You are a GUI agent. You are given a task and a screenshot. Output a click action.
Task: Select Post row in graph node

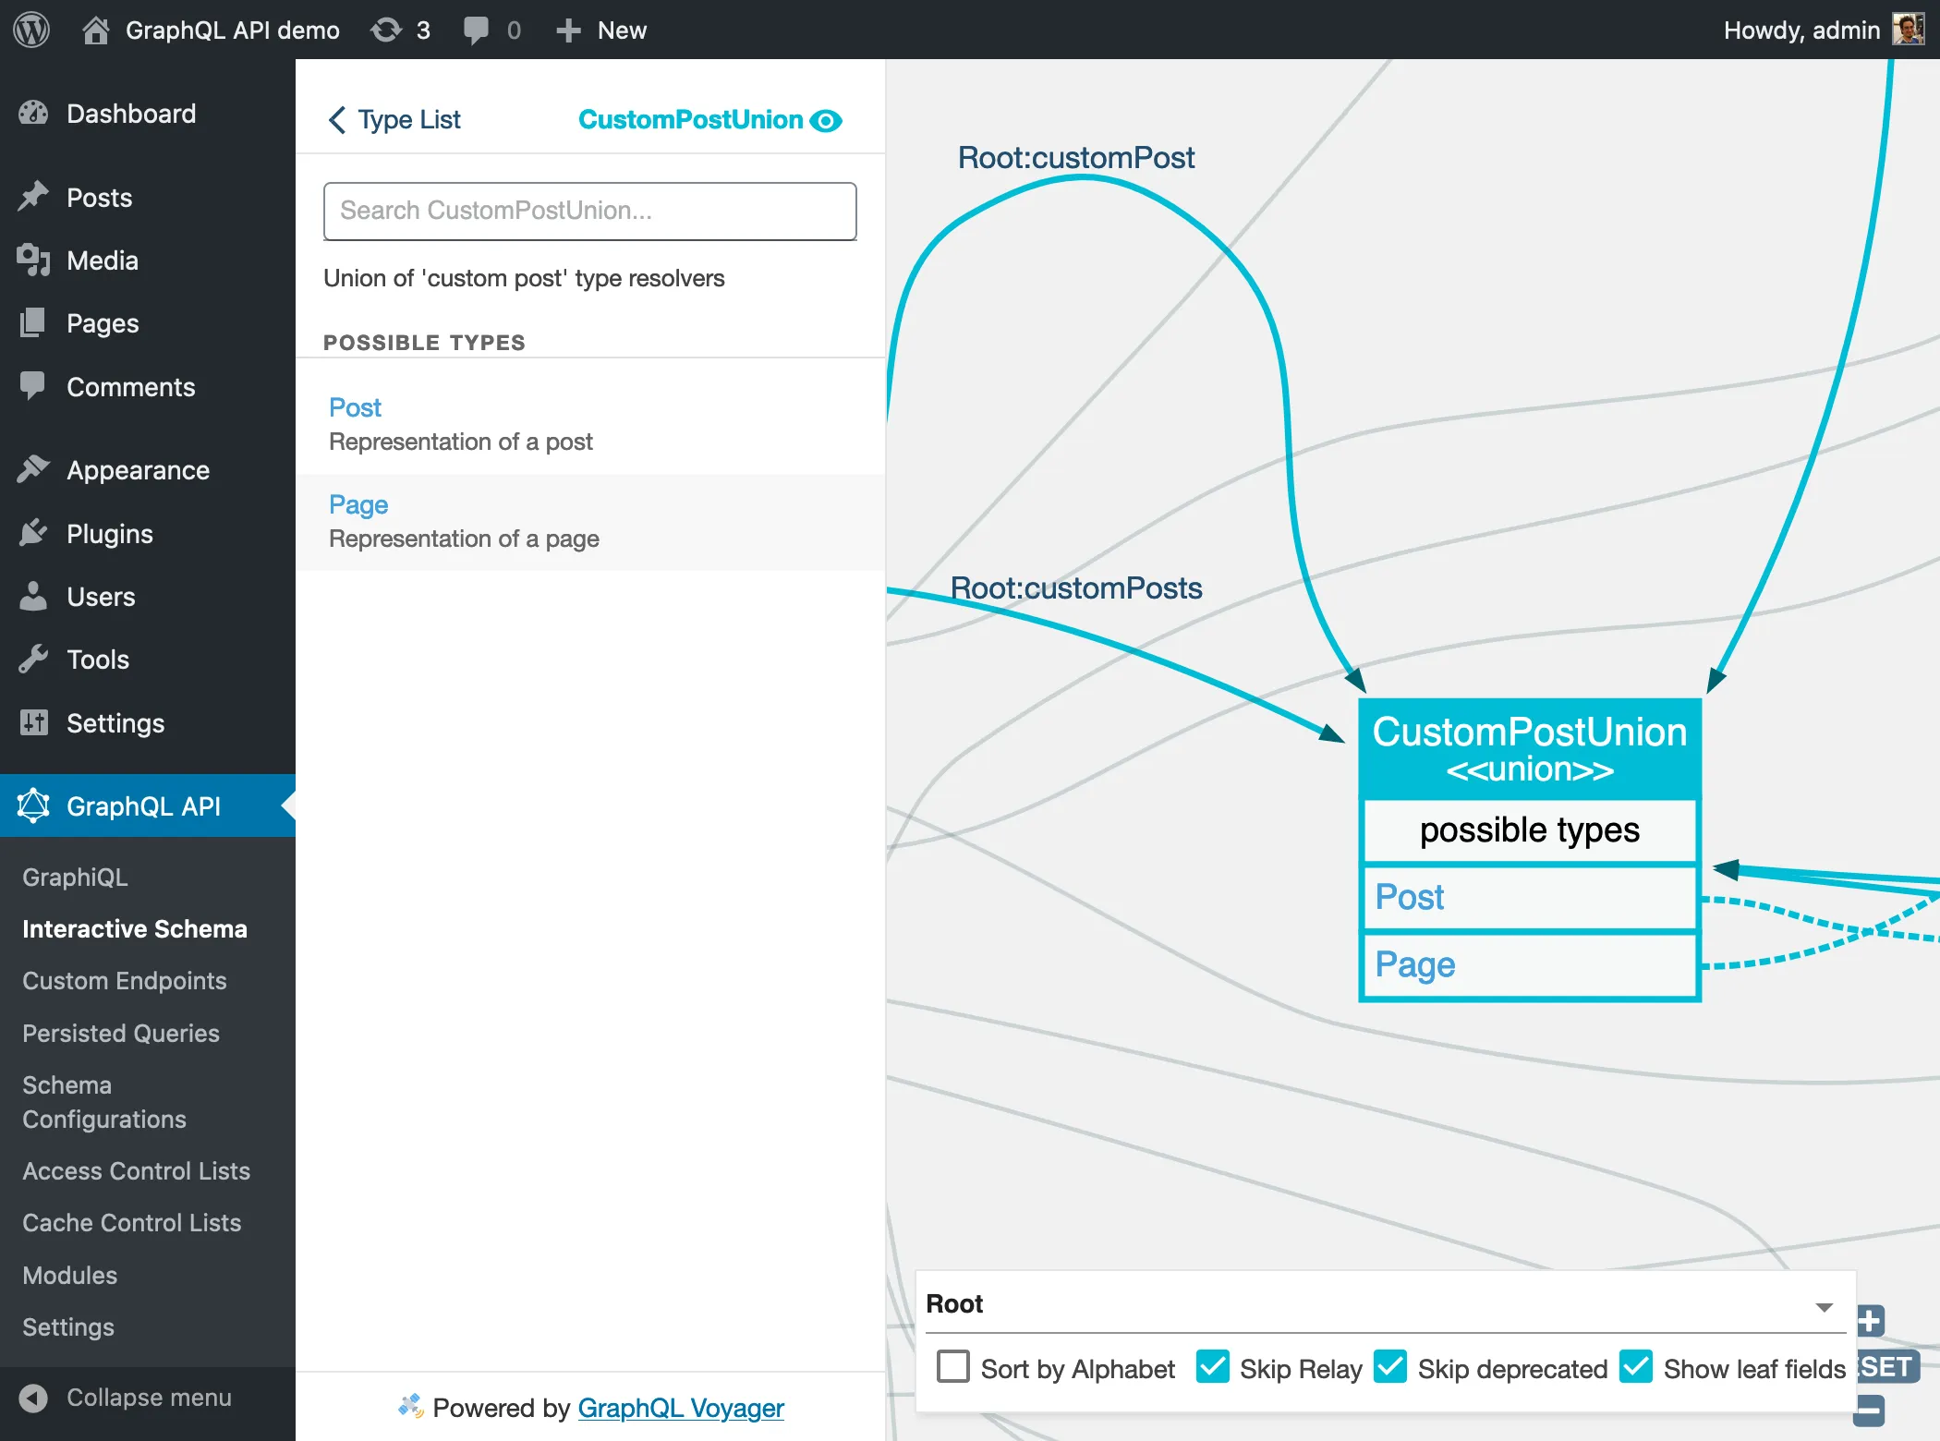[x=1530, y=897]
